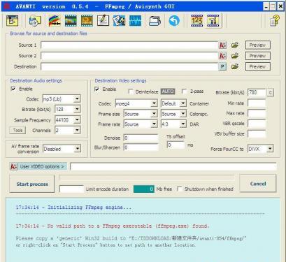Click the blue circular undo arrow icon
The width and height of the screenshot is (286, 262).
[174, 21]
